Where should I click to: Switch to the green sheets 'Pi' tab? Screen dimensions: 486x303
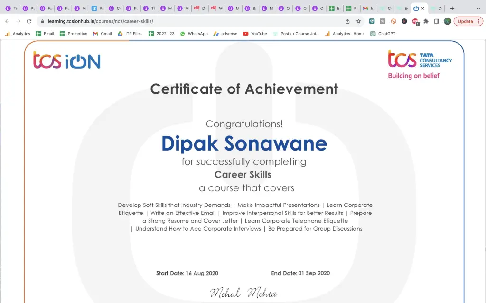352,9
